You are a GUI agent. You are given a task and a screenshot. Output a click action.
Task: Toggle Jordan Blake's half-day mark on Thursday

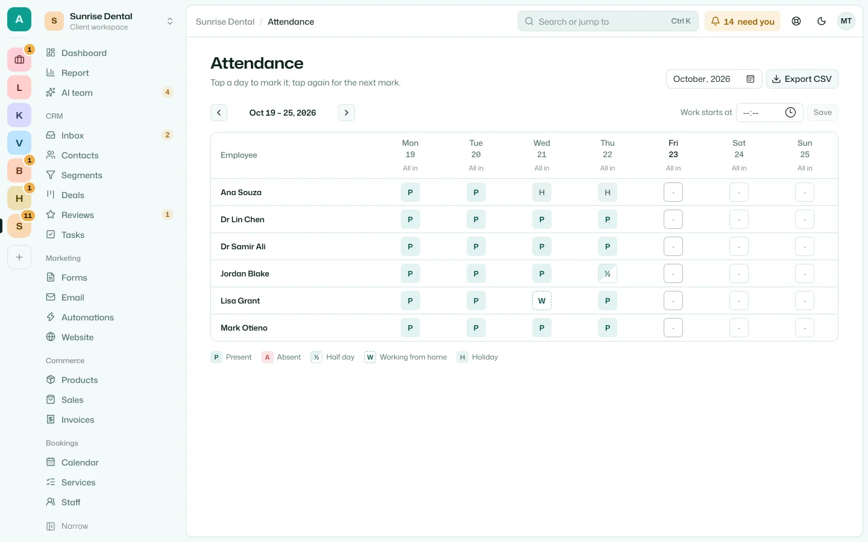608,273
